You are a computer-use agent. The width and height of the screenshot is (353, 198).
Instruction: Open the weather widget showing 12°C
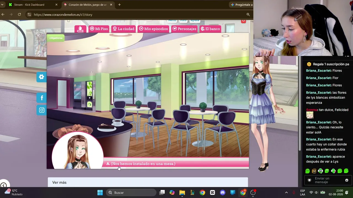tap(14, 192)
